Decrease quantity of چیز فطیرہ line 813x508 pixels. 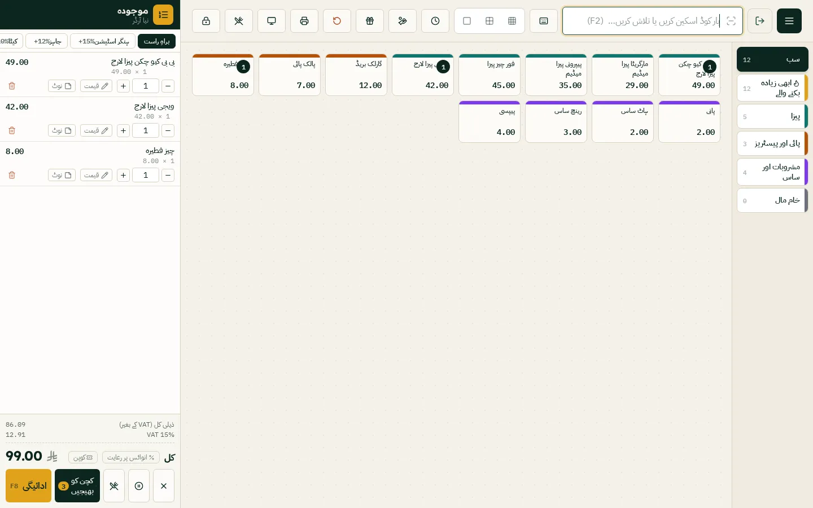pyautogui.click(x=168, y=175)
